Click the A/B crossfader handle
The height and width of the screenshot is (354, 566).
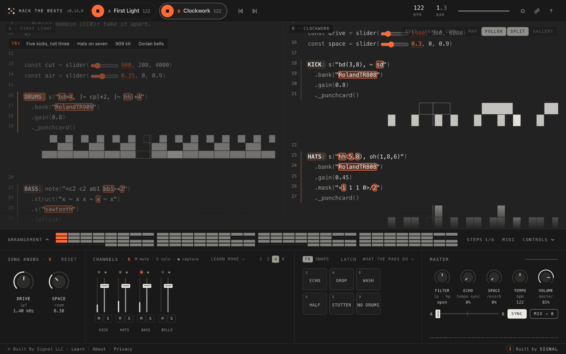[438, 314]
